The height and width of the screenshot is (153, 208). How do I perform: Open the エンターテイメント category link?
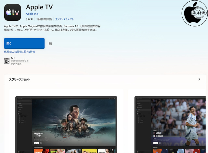pyautogui.click(x=64, y=19)
